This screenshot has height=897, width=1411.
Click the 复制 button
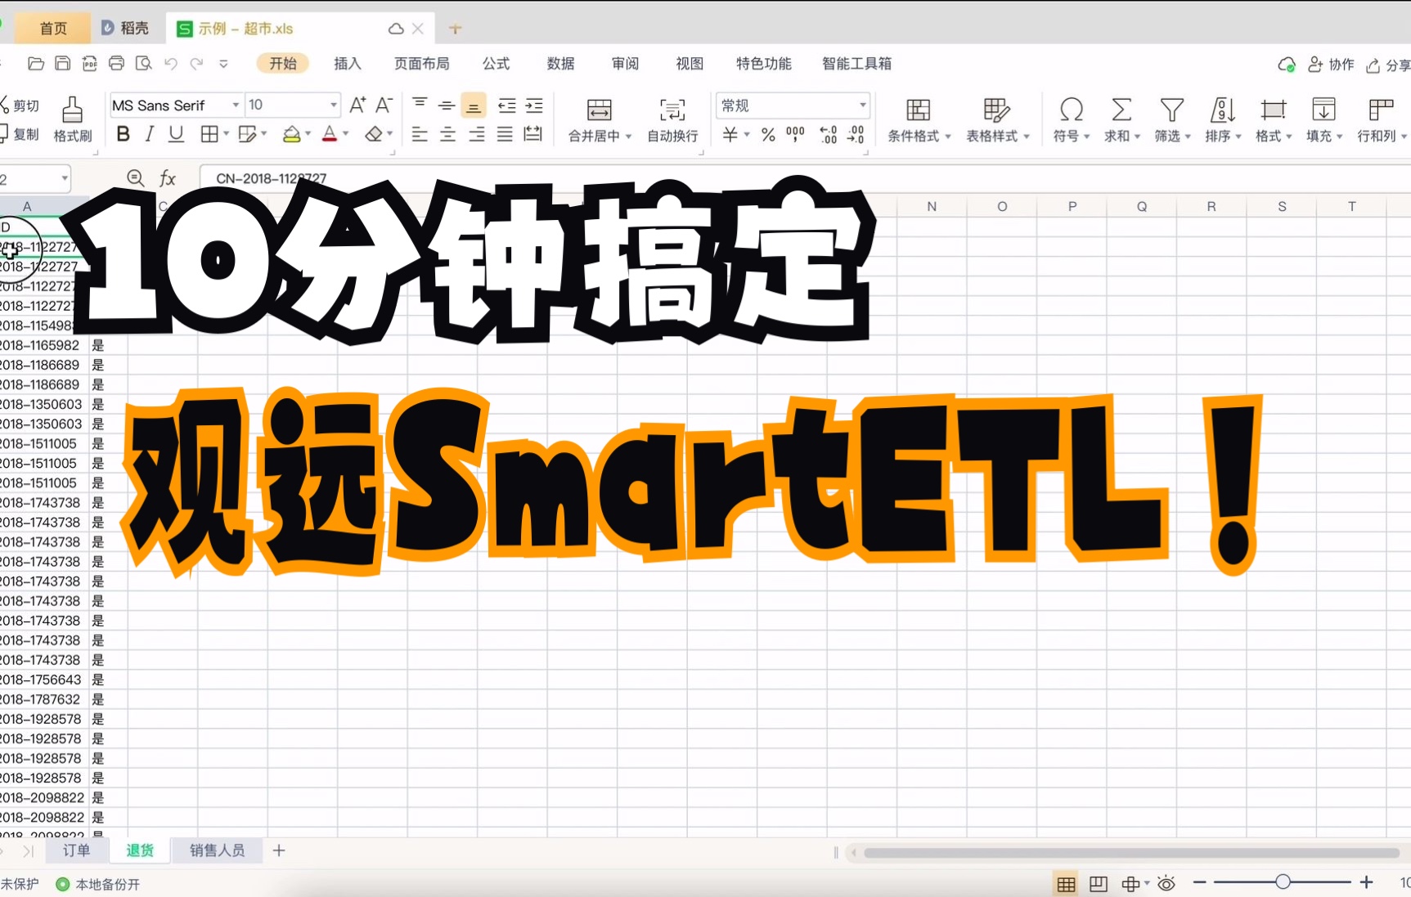pos(20,134)
